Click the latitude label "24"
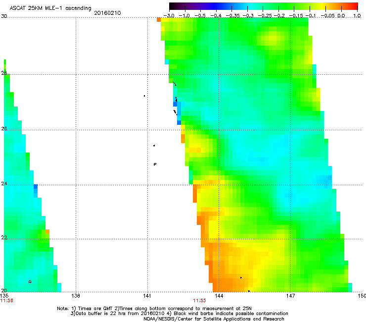 pos(4,184)
